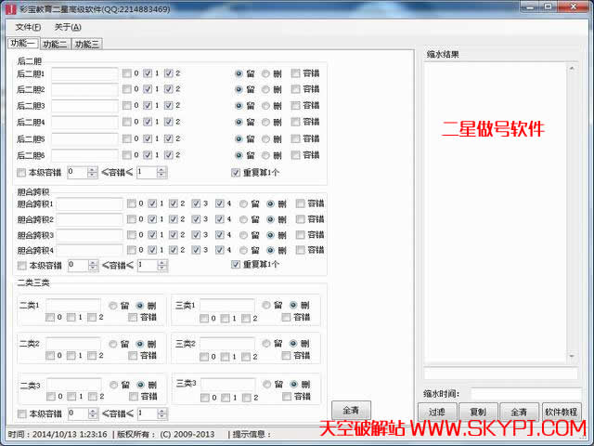This screenshot has height=446, width=594.
Task: Uncheck the 4 checkbox in 胆合跨积1 row
Action: pyautogui.click(x=220, y=203)
